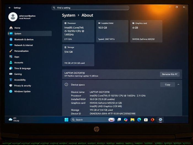Open the Apps icon in sidebar
The height and width of the screenshot is (145, 193).
click(x=11, y=57)
